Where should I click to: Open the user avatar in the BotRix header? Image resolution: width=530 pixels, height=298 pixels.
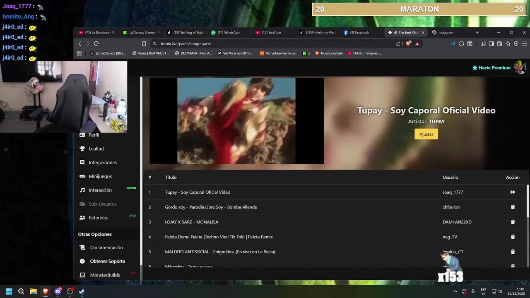click(x=519, y=67)
